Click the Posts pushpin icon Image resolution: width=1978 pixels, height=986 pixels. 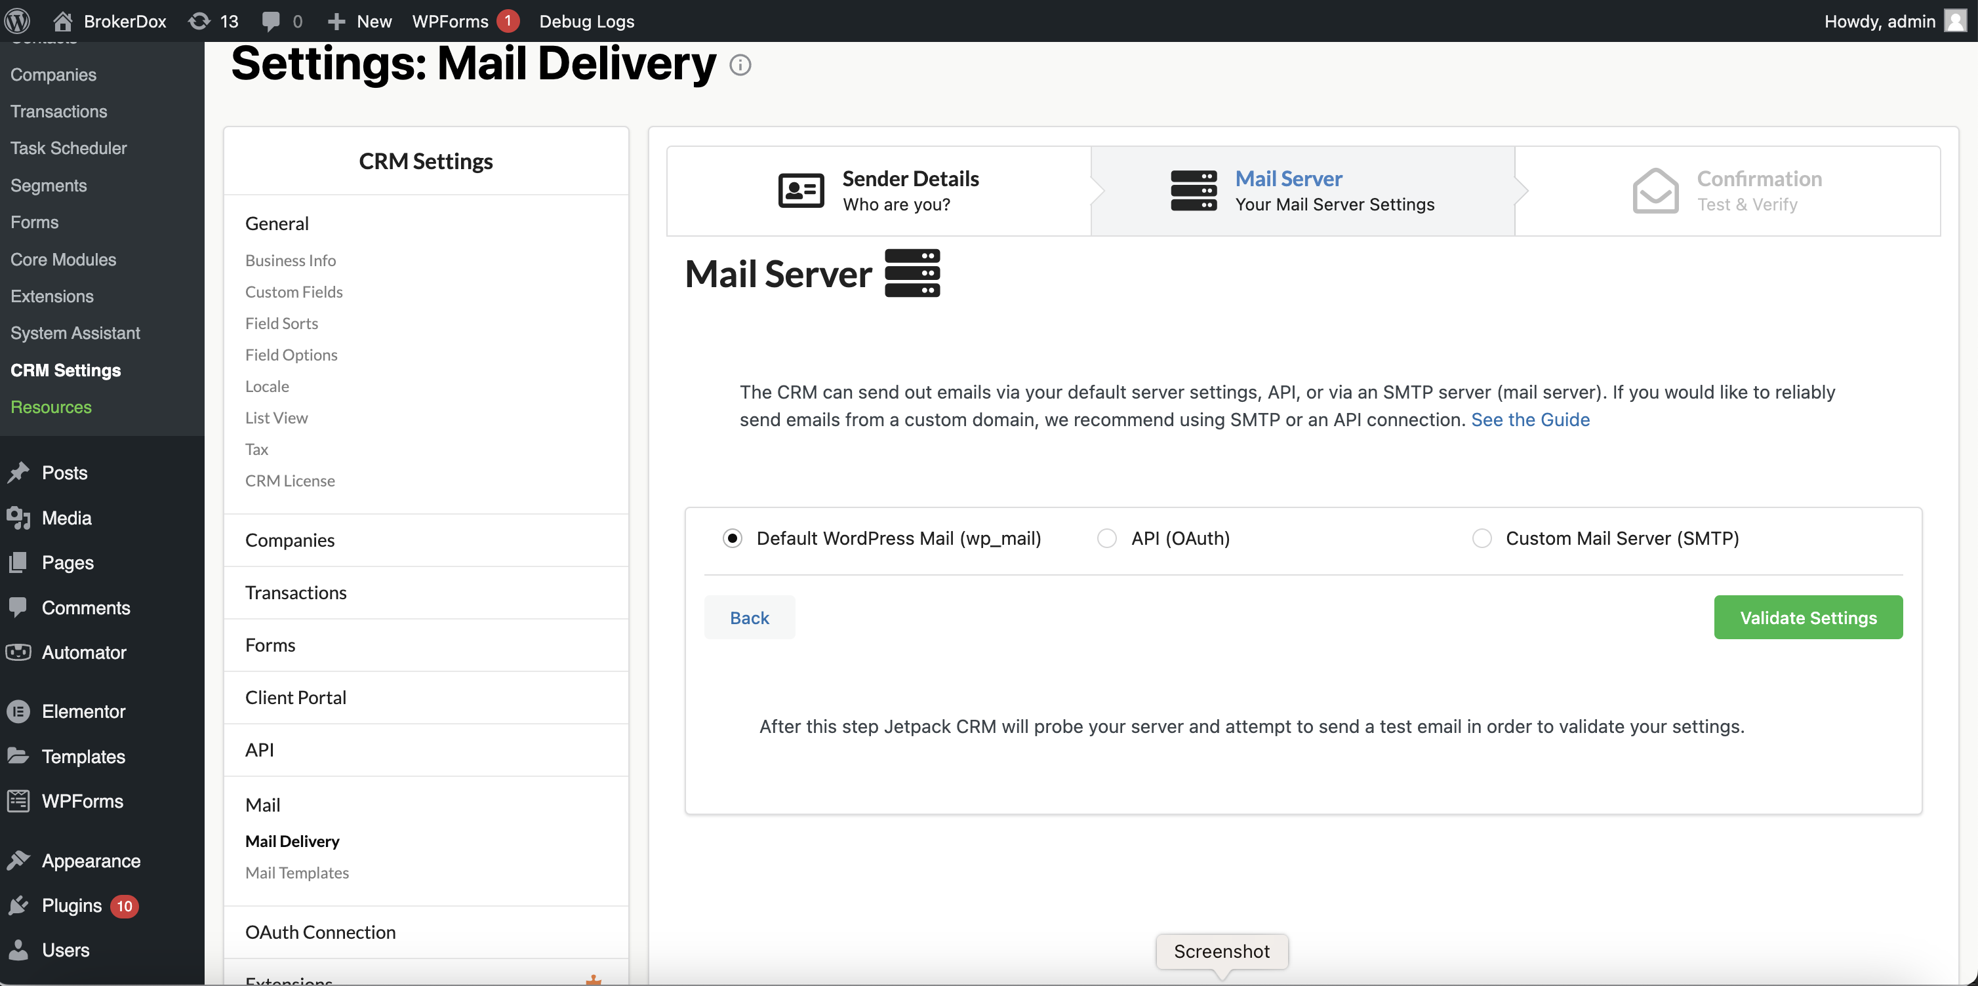(x=18, y=473)
